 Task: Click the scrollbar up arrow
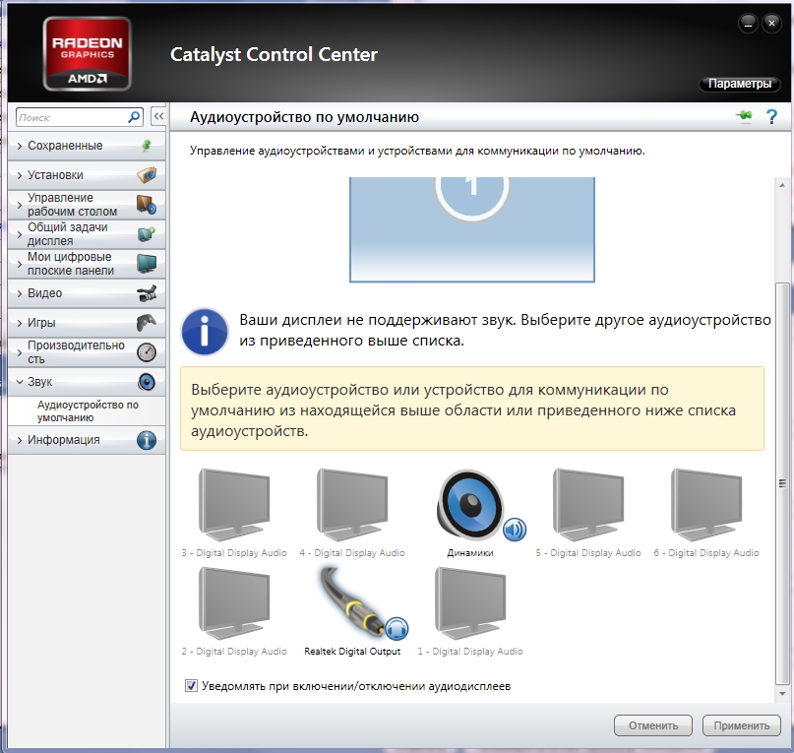click(x=782, y=185)
